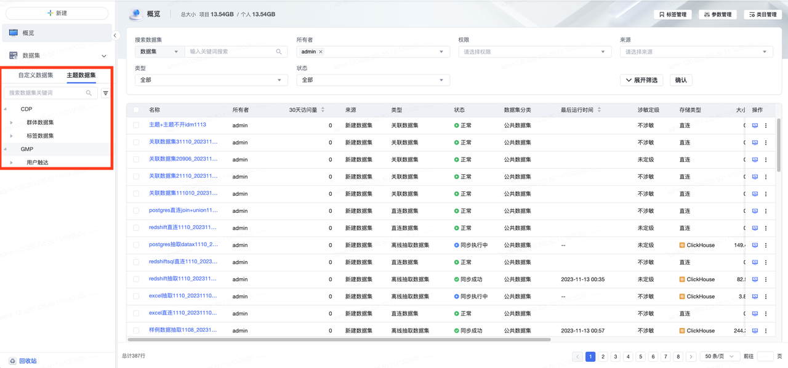Image resolution: width=788 pixels, height=368 pixels.
Task: Click the 标签管理 button
Action: tap(673, 14)
